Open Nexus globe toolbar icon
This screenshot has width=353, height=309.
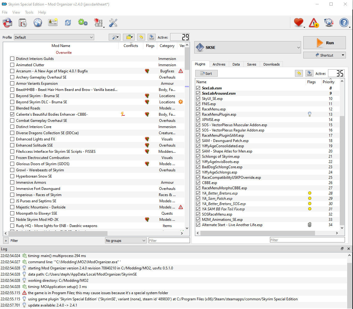tap(38, 23)
